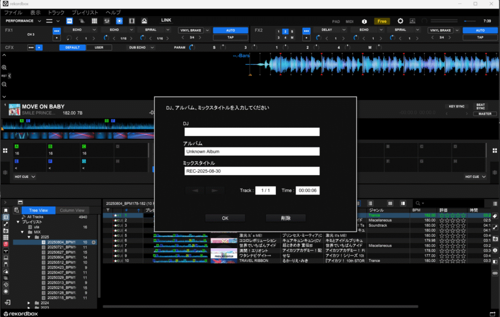Show the mixer panel icon
The width and height of the screenshot is (500, 317).
(107, 21)
